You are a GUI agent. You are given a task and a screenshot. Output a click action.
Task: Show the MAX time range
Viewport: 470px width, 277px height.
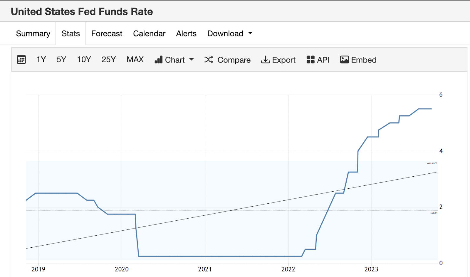coord(135,60)
